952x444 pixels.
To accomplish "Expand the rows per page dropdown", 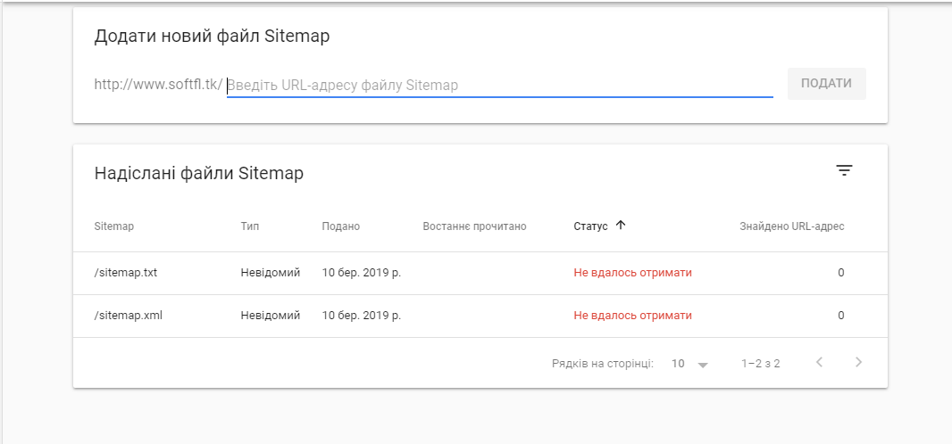I will [690, 364].
